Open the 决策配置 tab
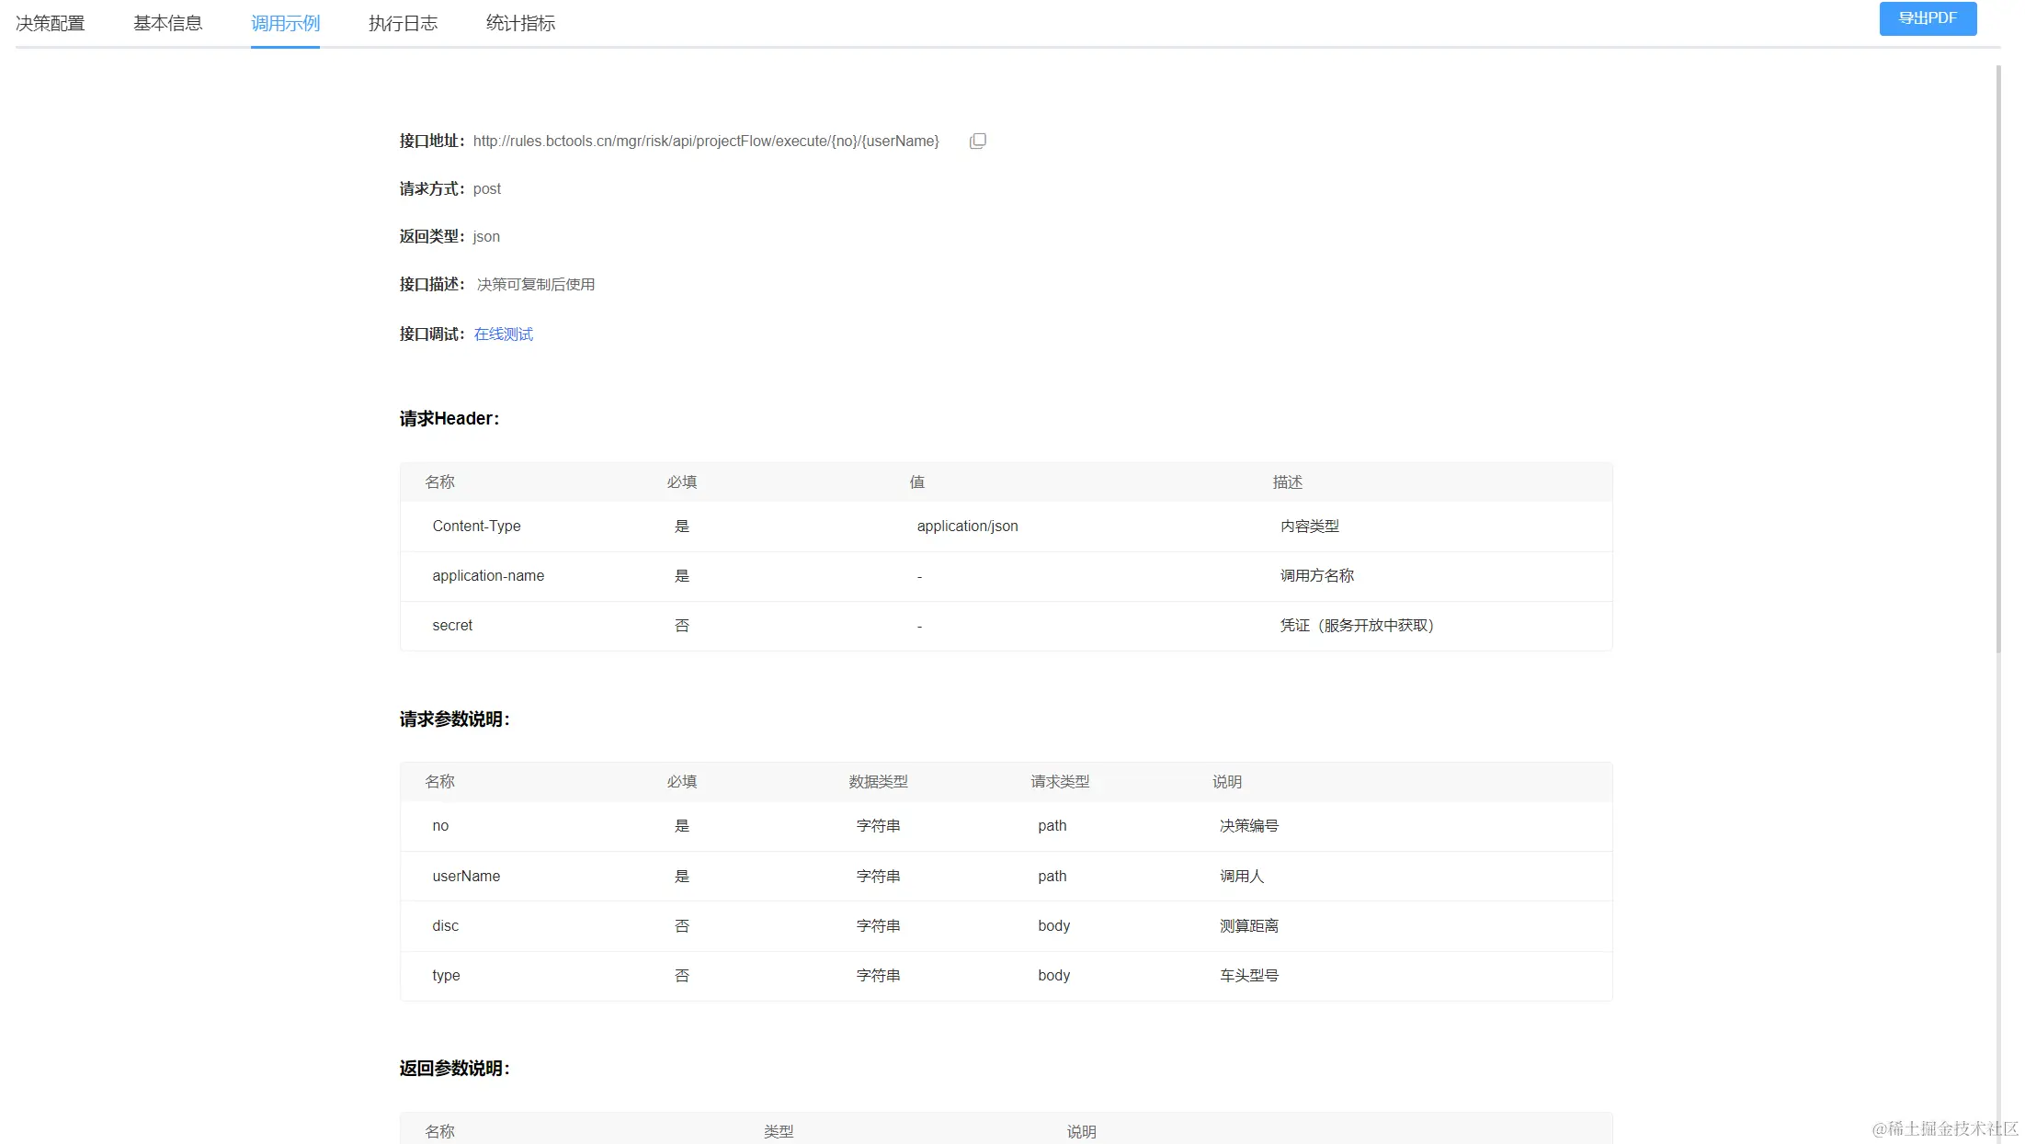The width and height of the screenshot is (2025, 1144). pos(50,23)
